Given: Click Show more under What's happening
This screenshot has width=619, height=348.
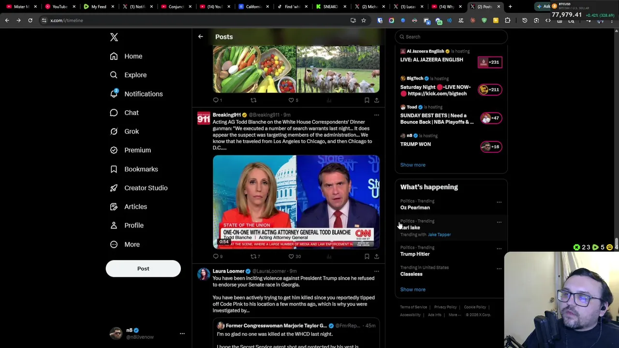Looking at the screenshot, I should pos(413,290).
